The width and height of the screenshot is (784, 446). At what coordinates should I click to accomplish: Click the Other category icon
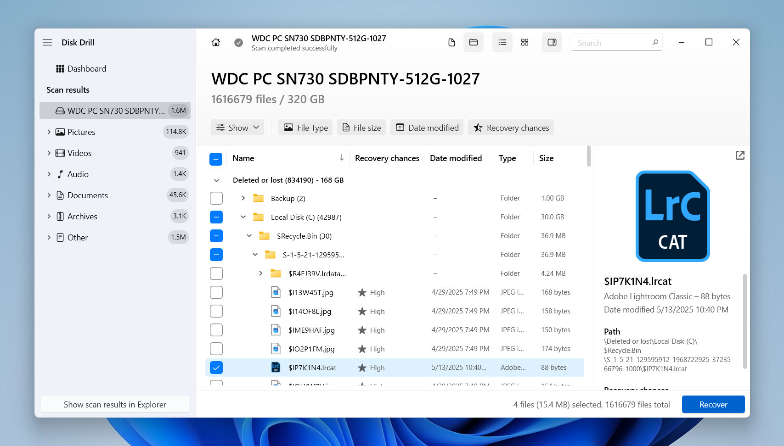(x=60, y=238)
